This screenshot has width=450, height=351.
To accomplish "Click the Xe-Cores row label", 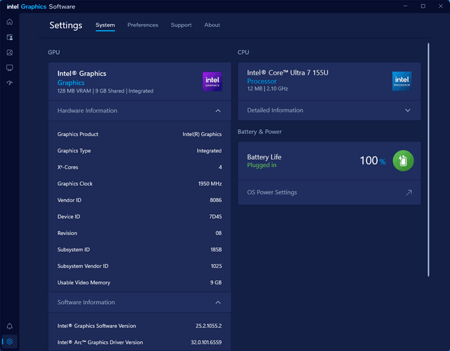I will [x=67, y=167].
